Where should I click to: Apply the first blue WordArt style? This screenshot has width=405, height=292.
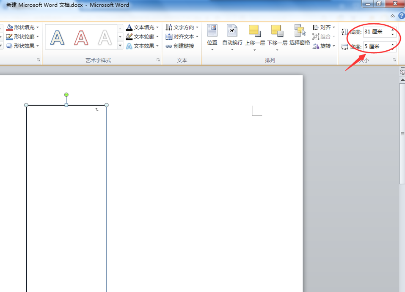57,38
